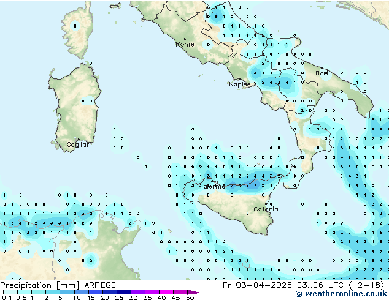Click the 1–2 mm legend swatch
The height and width of the screenshot is (300, 389).
[39, 292]
